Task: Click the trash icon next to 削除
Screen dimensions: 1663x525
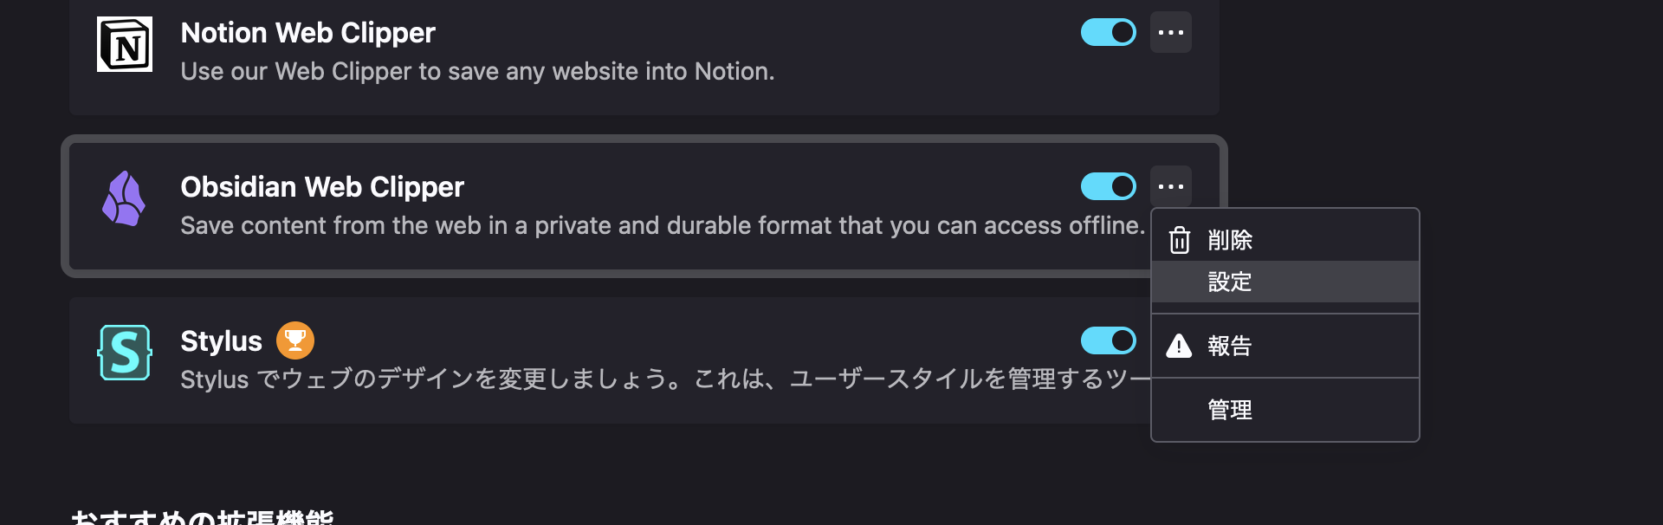Action: coord(1179,240)
